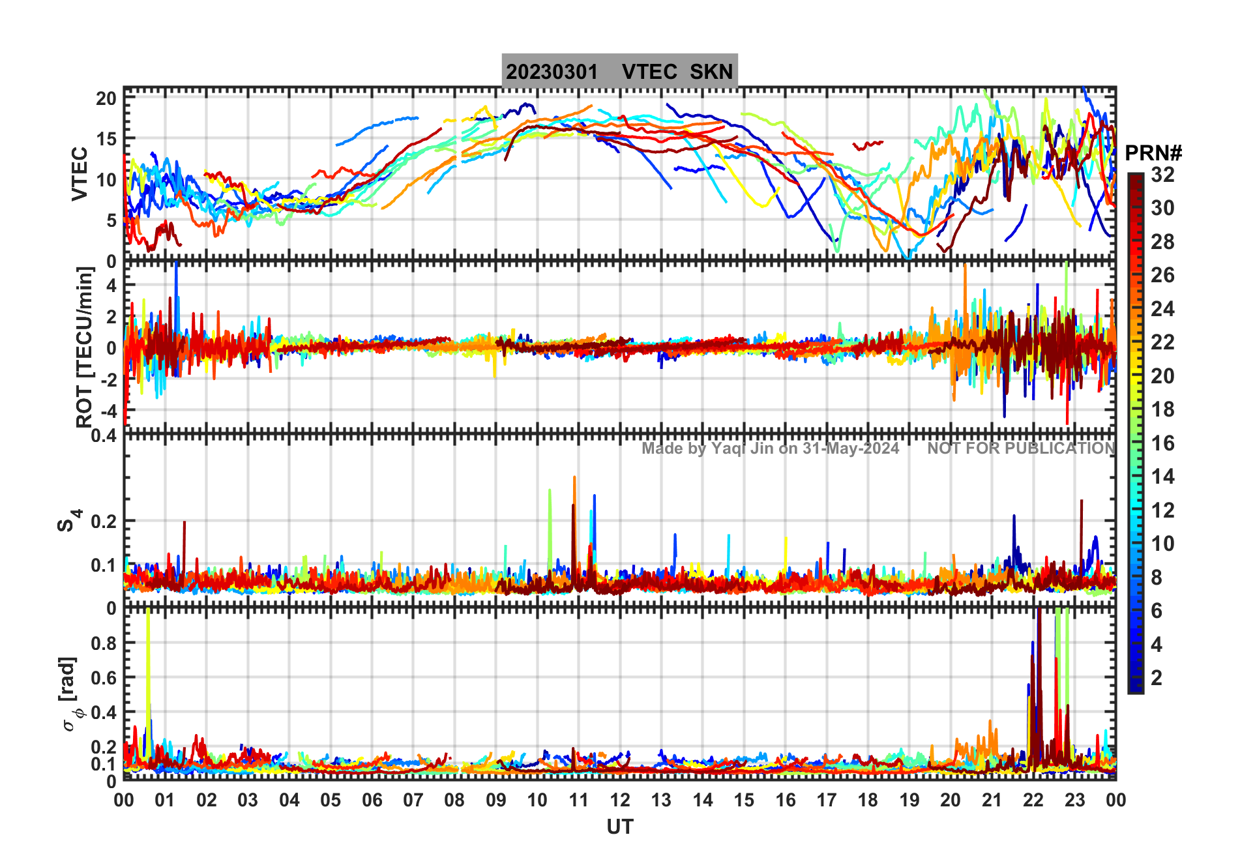1240x867 pixels.
Task: Click the PRN colorbar strip
Action: [x=1135, y=433]
